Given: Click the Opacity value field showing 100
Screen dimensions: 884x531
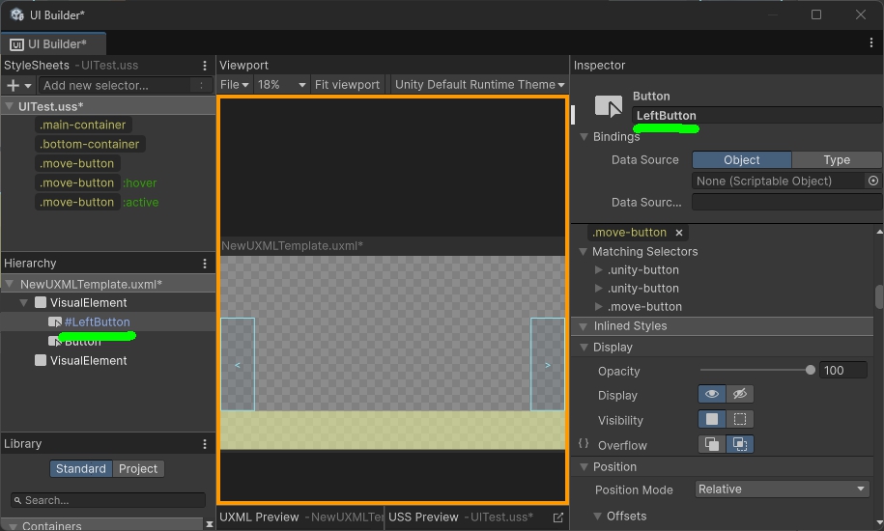Looking at the screenshot, I should tap(842, 370).
